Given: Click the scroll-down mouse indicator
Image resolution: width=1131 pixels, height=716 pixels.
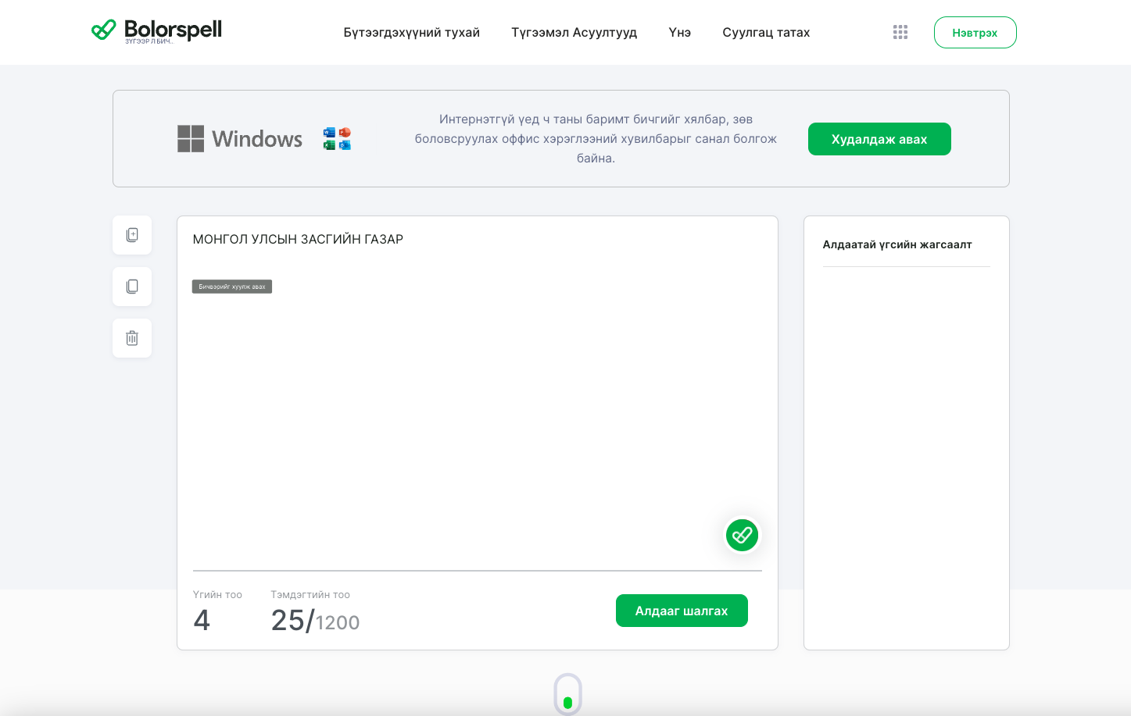Looking at the screenshot, I should tap(567, 694).
